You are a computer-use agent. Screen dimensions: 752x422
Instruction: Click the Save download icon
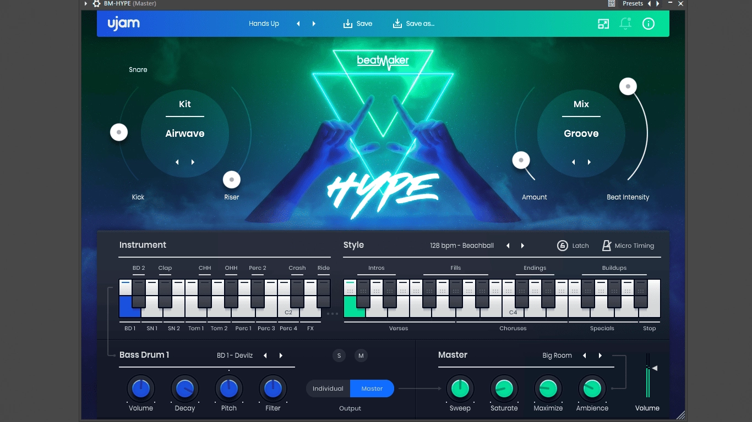click(347, 24)
